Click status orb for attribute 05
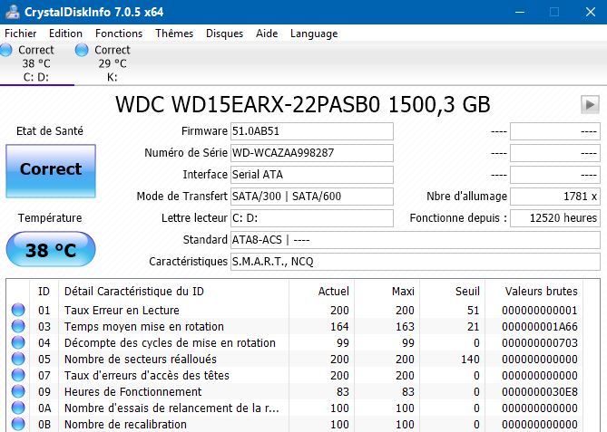The image size is (607, 432). click(x=18, y=359)
